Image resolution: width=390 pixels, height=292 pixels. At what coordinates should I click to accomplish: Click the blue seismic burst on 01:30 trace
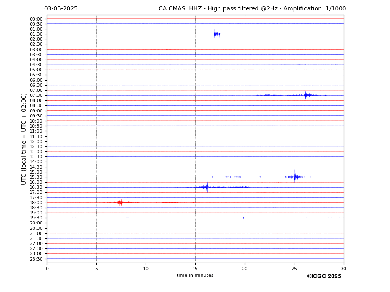click(x=217, y=34)
